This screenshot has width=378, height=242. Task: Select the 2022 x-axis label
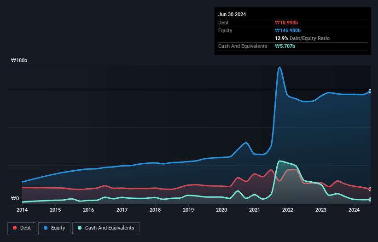coord(288,210)
